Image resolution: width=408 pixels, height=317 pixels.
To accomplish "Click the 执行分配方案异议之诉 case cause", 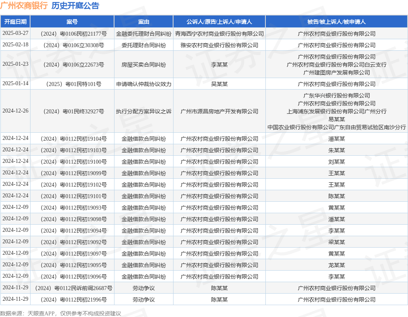I will pos(144,111).
